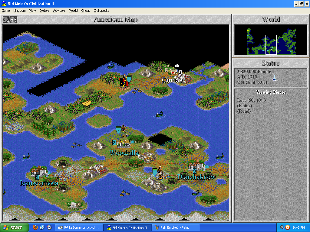Open the Game menu
This screenshot has width=310, height=232.
pos(6,11)
